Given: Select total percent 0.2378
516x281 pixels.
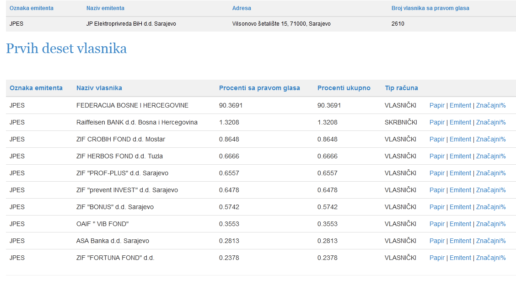Looking at the screenshot, I should [328, 258].
